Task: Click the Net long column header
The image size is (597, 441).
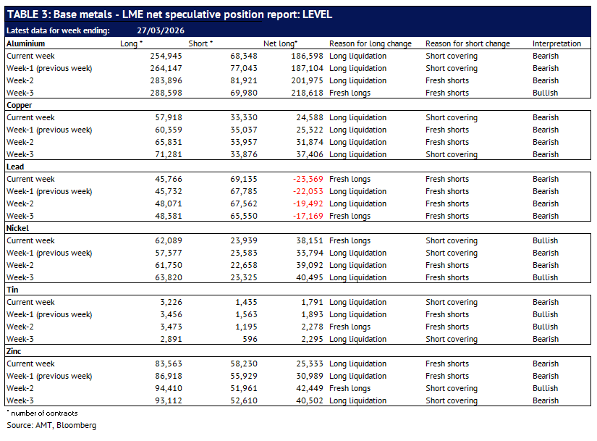Action: point(281,43)
